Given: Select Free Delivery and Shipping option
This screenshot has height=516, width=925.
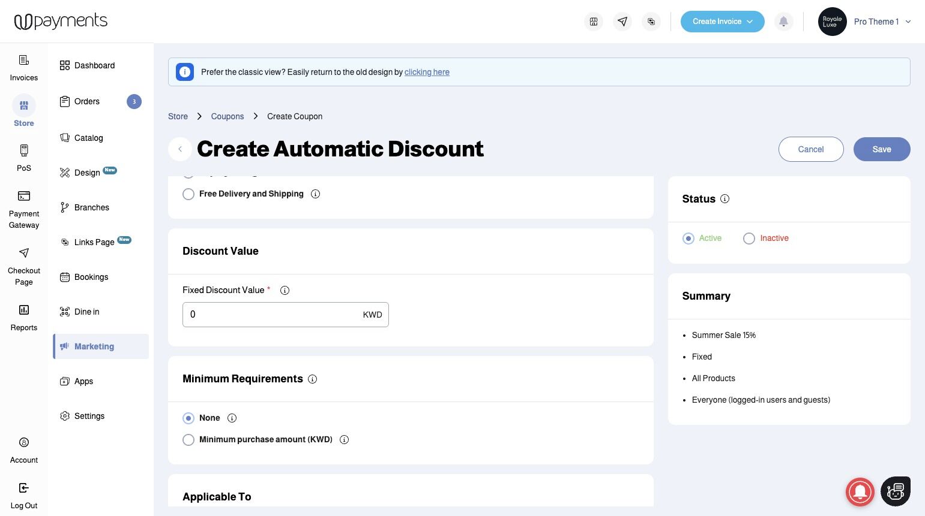Looking at the screenshot, I should 188,194.
